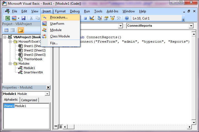Open Object Browser toolbar icon
The image size is (199, 132).
pyautogui.click(x=112, y=18)
